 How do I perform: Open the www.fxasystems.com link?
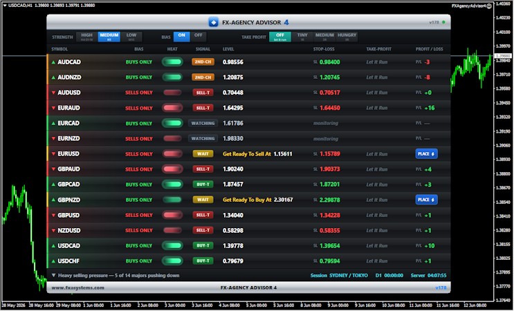coord(77,288)
